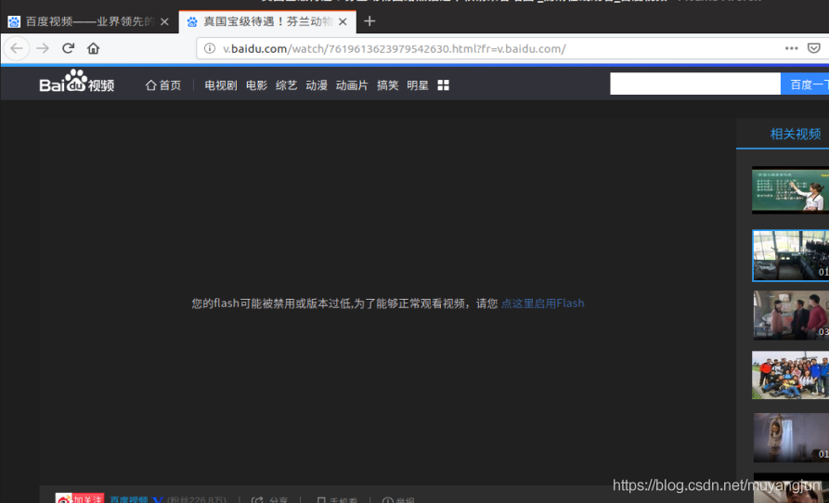Click the 百度一下 search button
Image resolution: width=829 pixels, height=503 pixels.
point(805,84)
